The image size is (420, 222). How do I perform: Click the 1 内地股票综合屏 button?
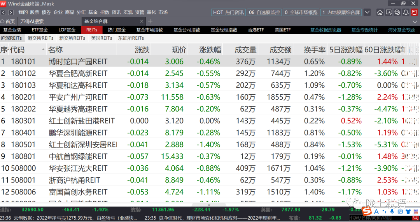coord(341,12)
